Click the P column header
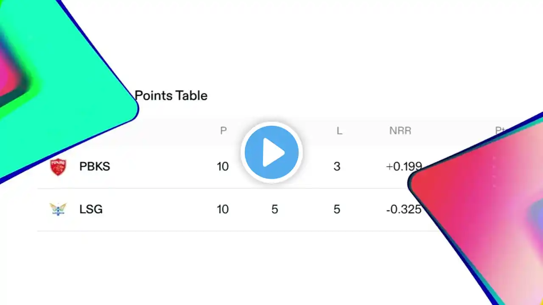543x305 pixels. (223, 131)
